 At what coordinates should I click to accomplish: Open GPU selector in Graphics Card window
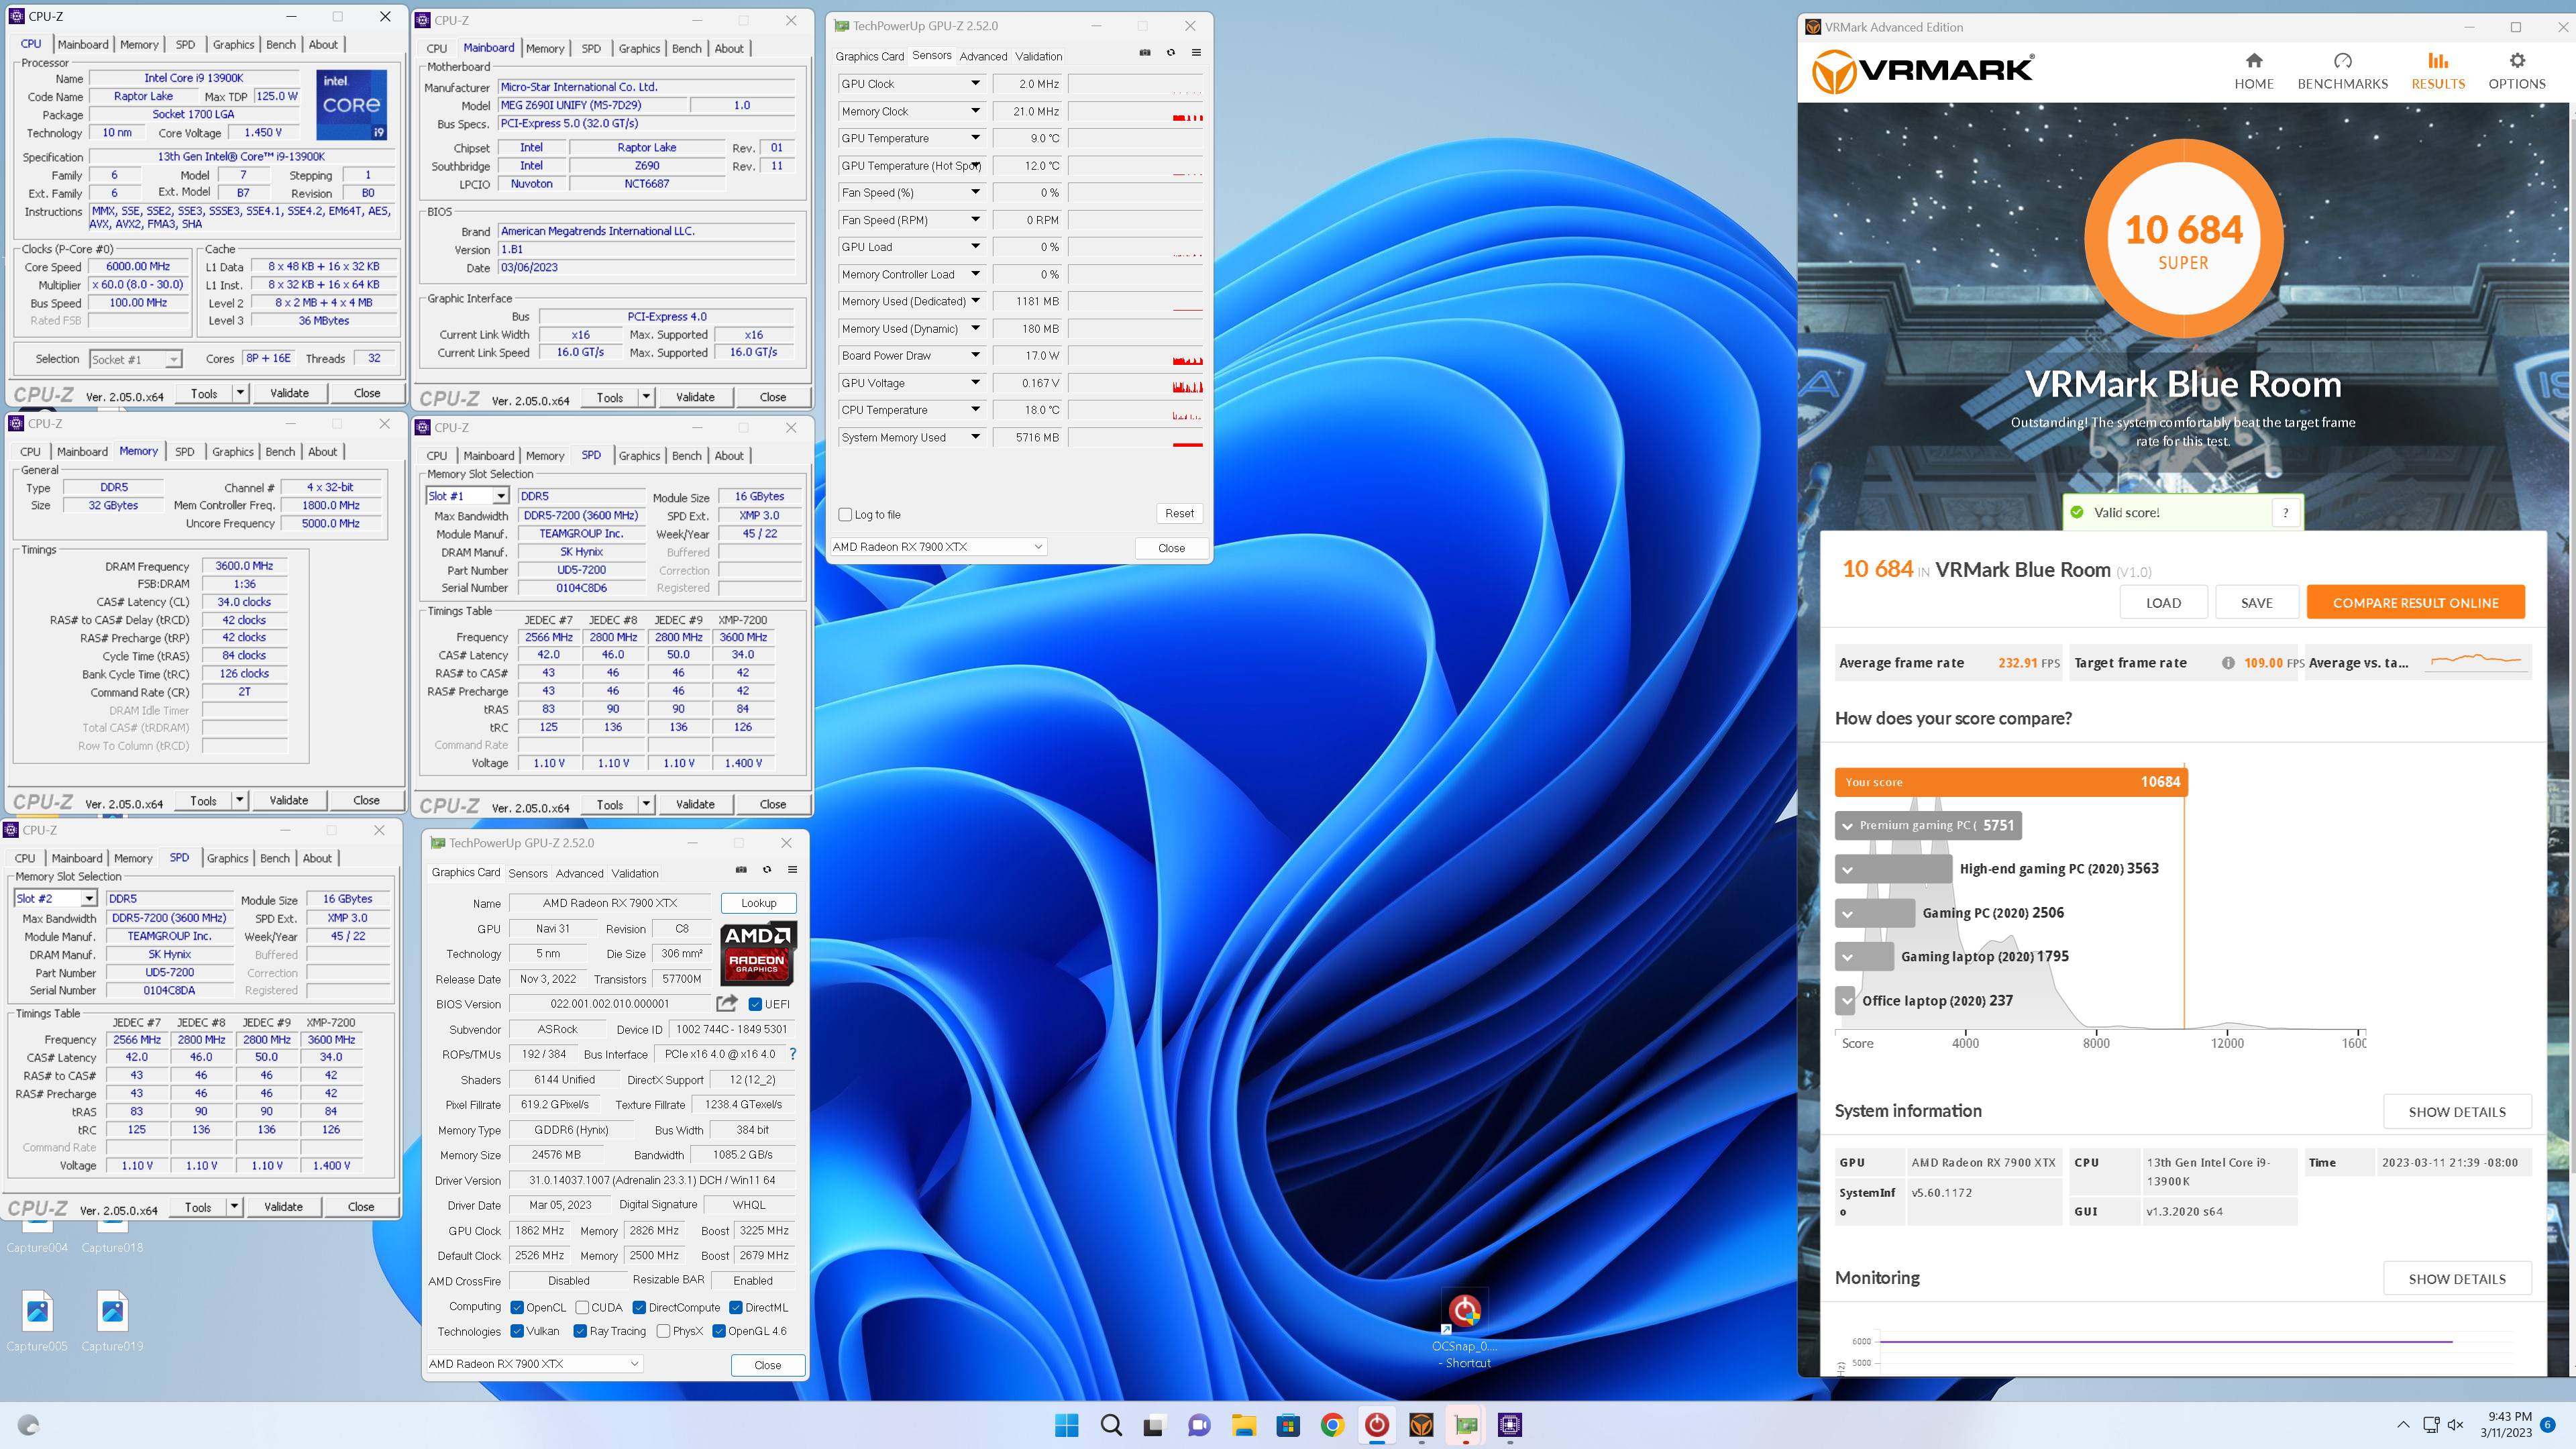click(x=534, y=1364)
